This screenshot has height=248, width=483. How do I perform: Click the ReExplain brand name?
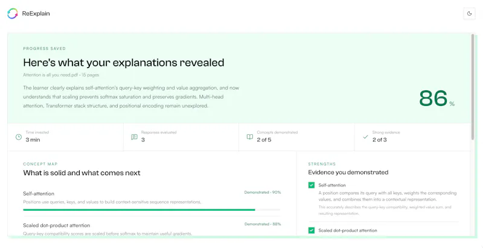pyautogui.click(x=36, y=13)
